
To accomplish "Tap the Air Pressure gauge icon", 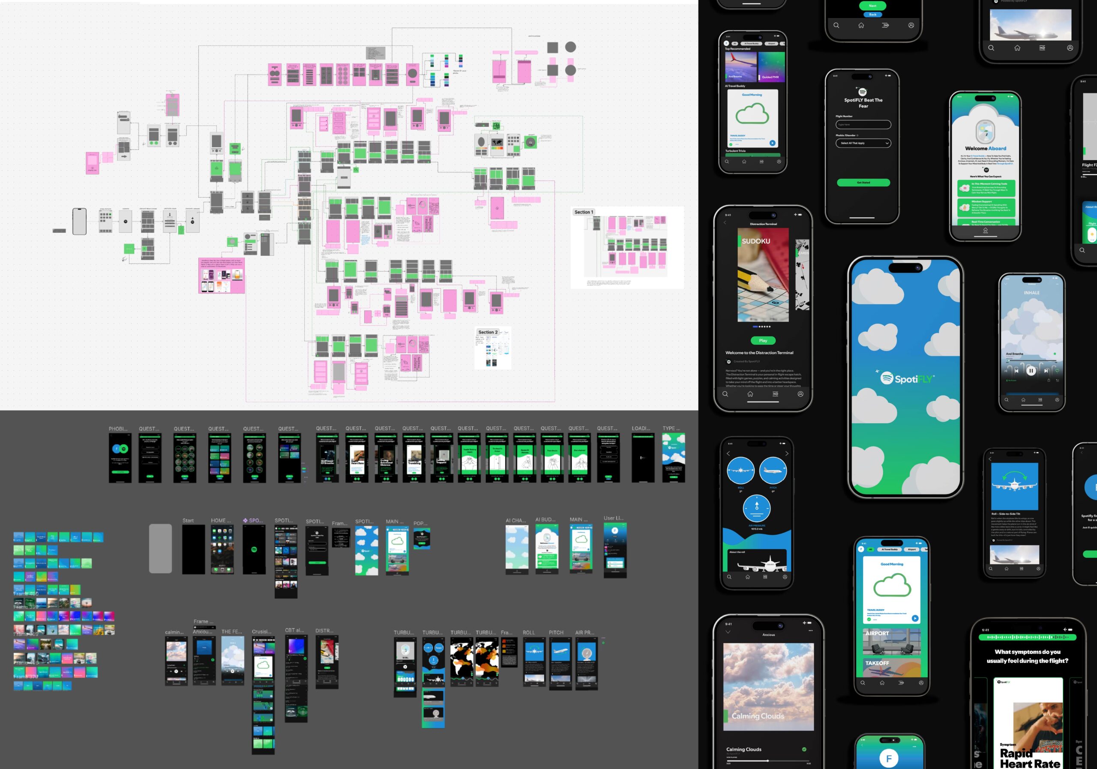I will coord(757,508).
